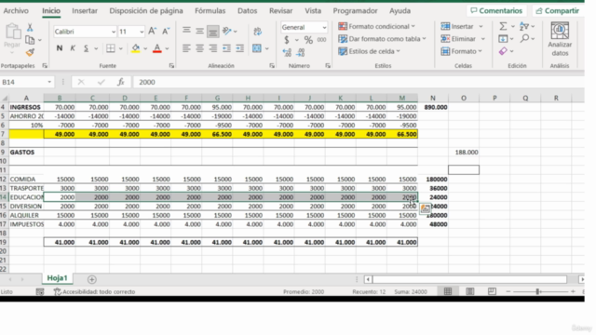Switch to Normal view in status bar

pos(448,291)
